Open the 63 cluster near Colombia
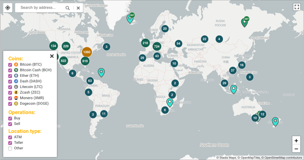 (90, 81)
